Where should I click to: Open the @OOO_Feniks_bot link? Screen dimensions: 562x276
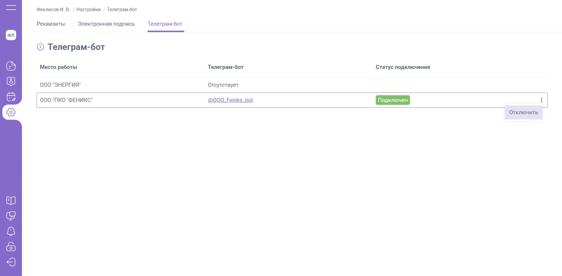tap(230, 100)
